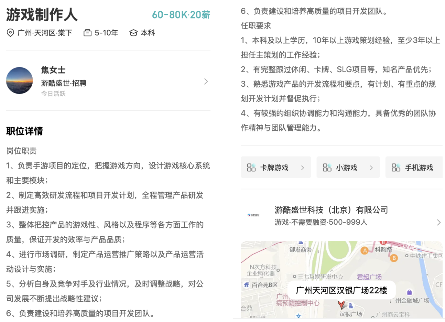Click the orange B marker on the map
The height and width of the screenshot is (322, 445).
click(x=394, y=258)
